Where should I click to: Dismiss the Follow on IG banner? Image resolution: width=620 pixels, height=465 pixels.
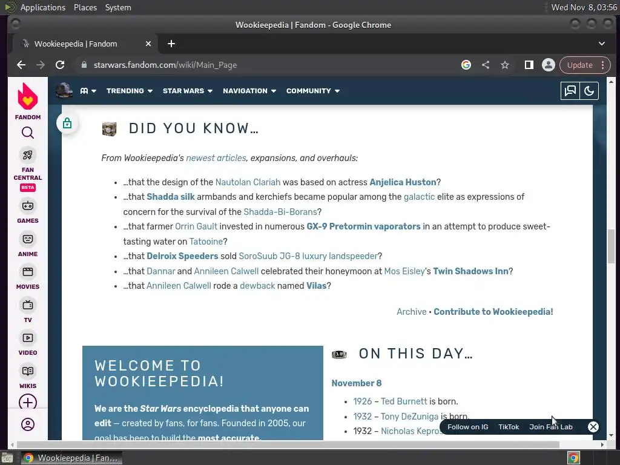(x=593, y=427)
